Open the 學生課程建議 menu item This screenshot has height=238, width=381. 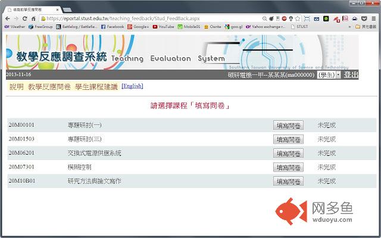(96, 87)
